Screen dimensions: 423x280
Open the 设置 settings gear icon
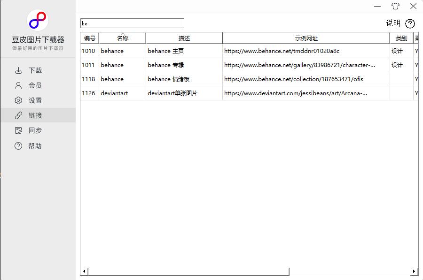click(18, 100)
